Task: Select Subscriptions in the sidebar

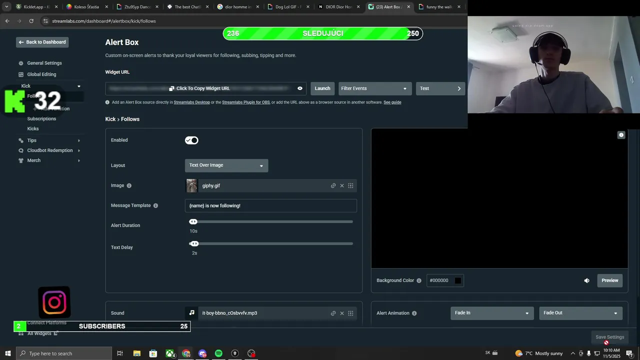Action: [41, 119]
